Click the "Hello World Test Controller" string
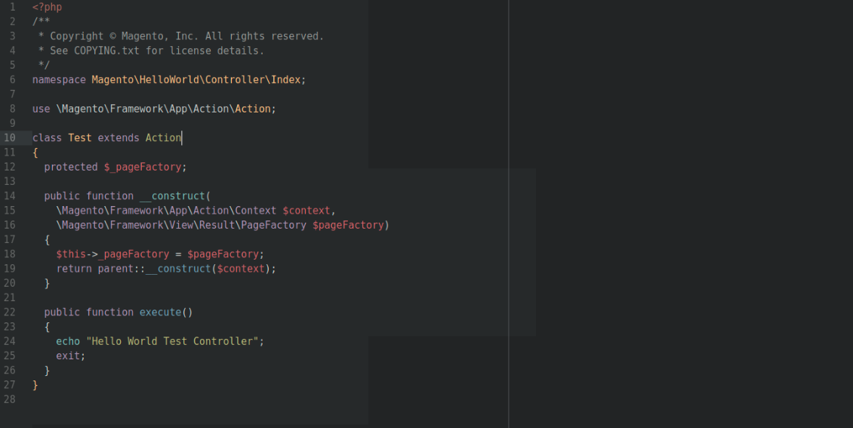Viewport: 853px width, 428px height. tap(172, 341)
